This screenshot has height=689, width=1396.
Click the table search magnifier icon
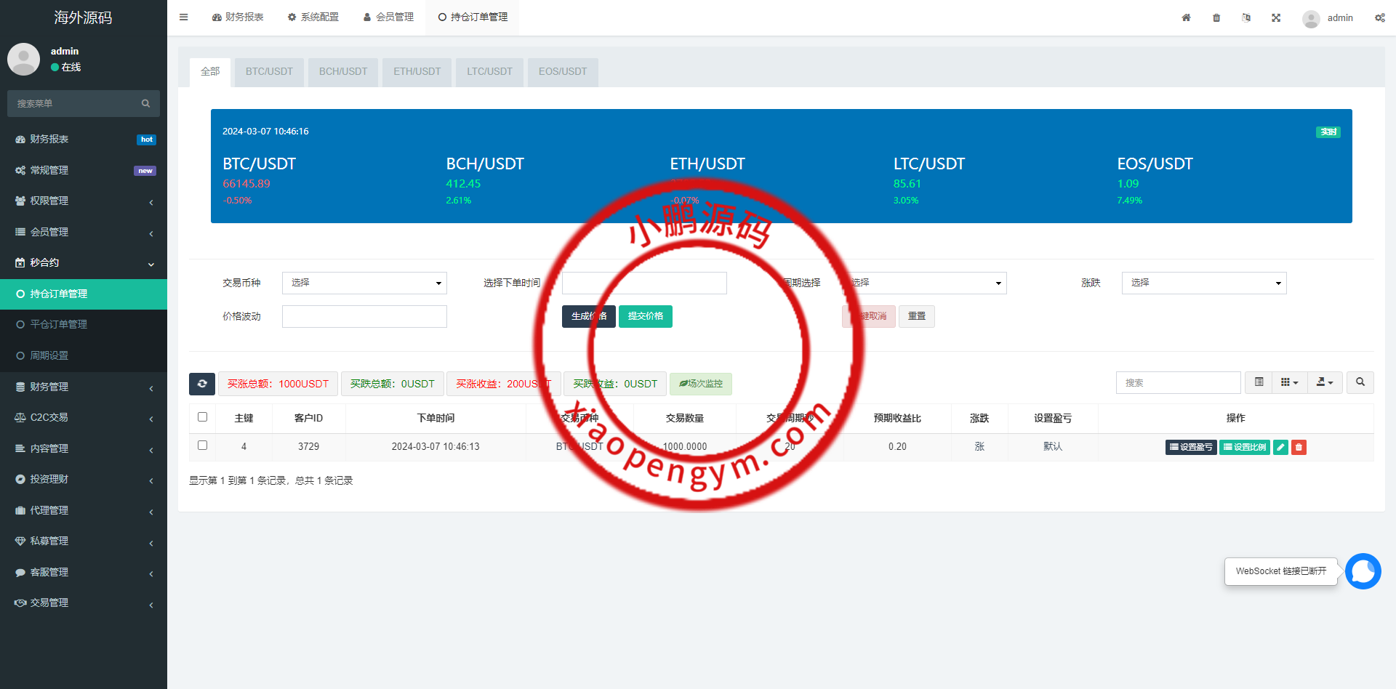pyautogui.click(x=1360, y=382)
